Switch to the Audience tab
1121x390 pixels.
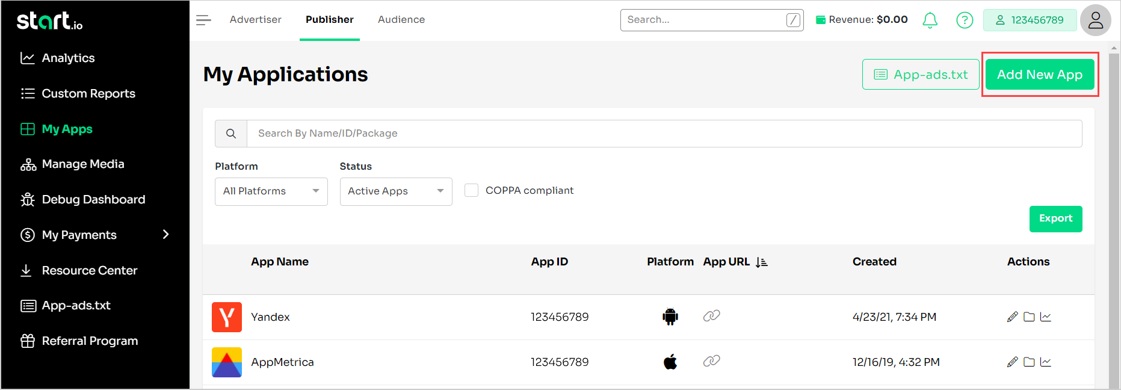(x=401, y=20)
